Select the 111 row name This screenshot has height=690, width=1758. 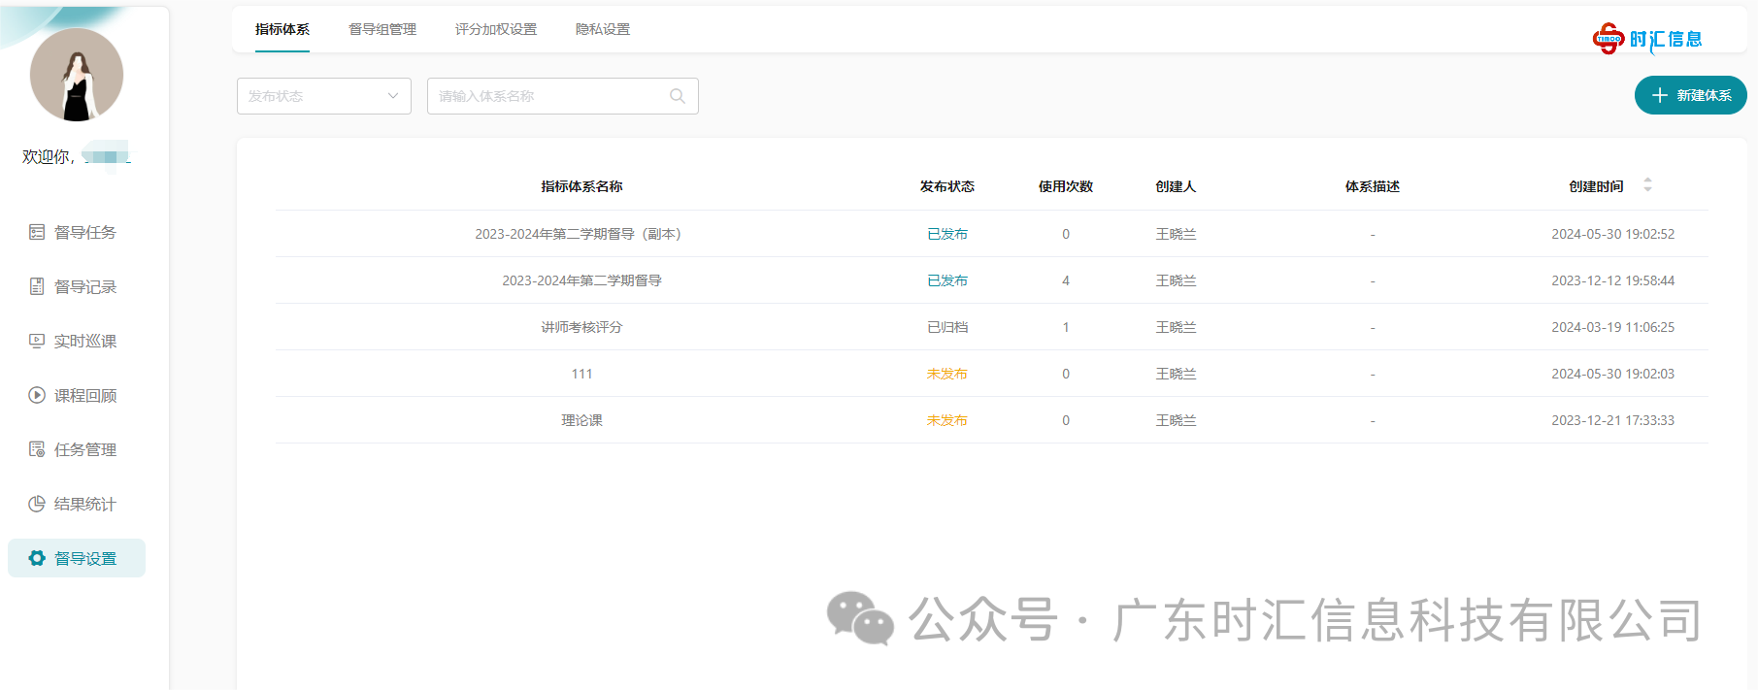point(581,374)
